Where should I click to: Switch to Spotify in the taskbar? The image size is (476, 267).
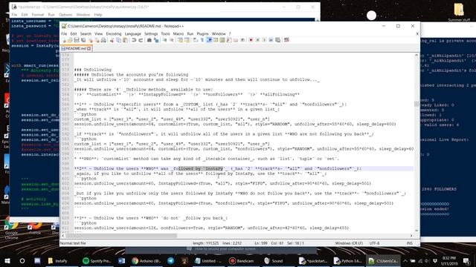click(x=97, y=260)
